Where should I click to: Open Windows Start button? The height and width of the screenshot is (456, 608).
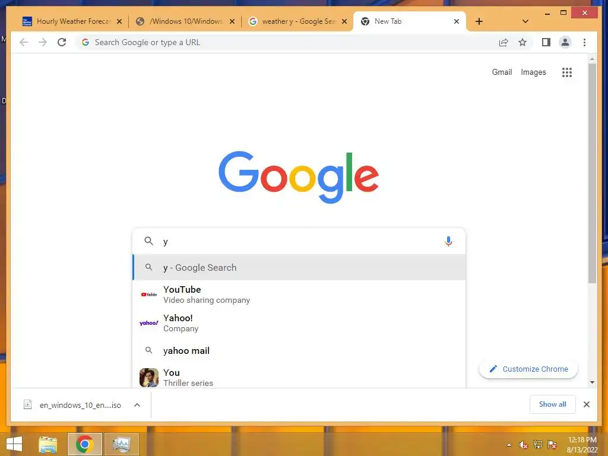(14, 444)
